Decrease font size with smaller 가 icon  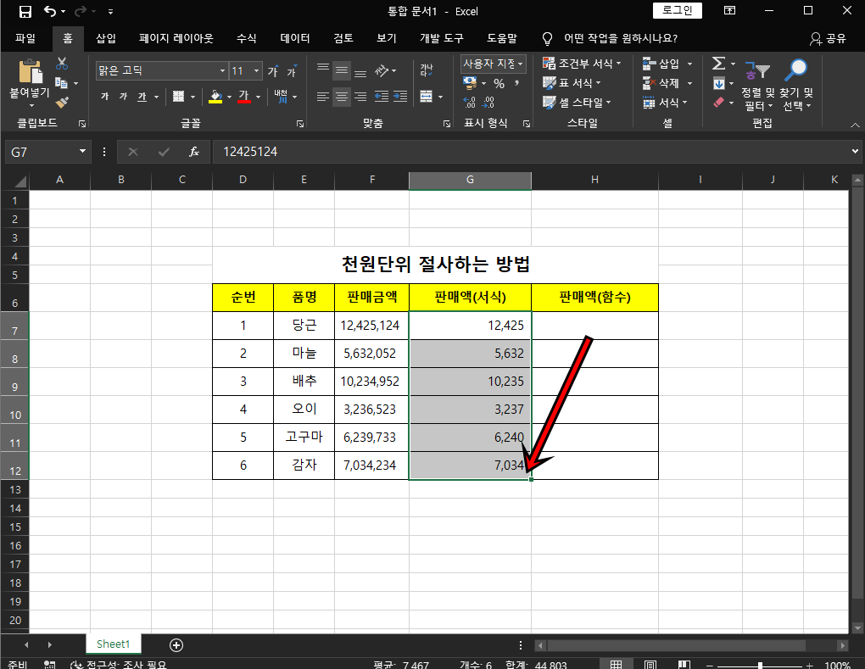pyautogui.click(x=291, y=71)
